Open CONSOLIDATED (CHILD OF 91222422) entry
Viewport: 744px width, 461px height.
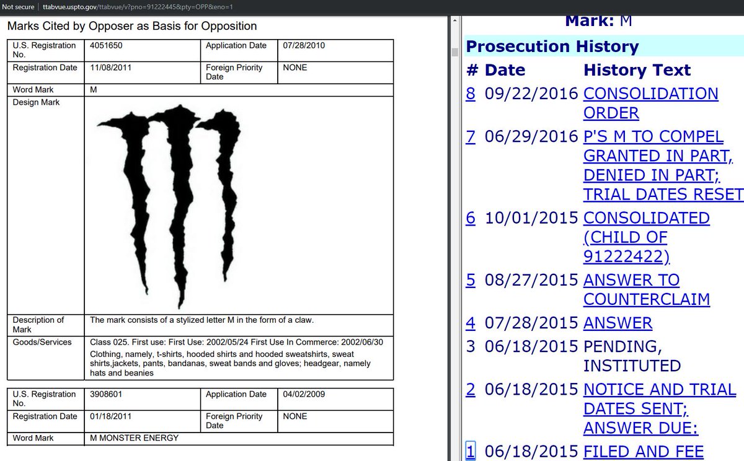pyautogui.click(x=647, y=237)
